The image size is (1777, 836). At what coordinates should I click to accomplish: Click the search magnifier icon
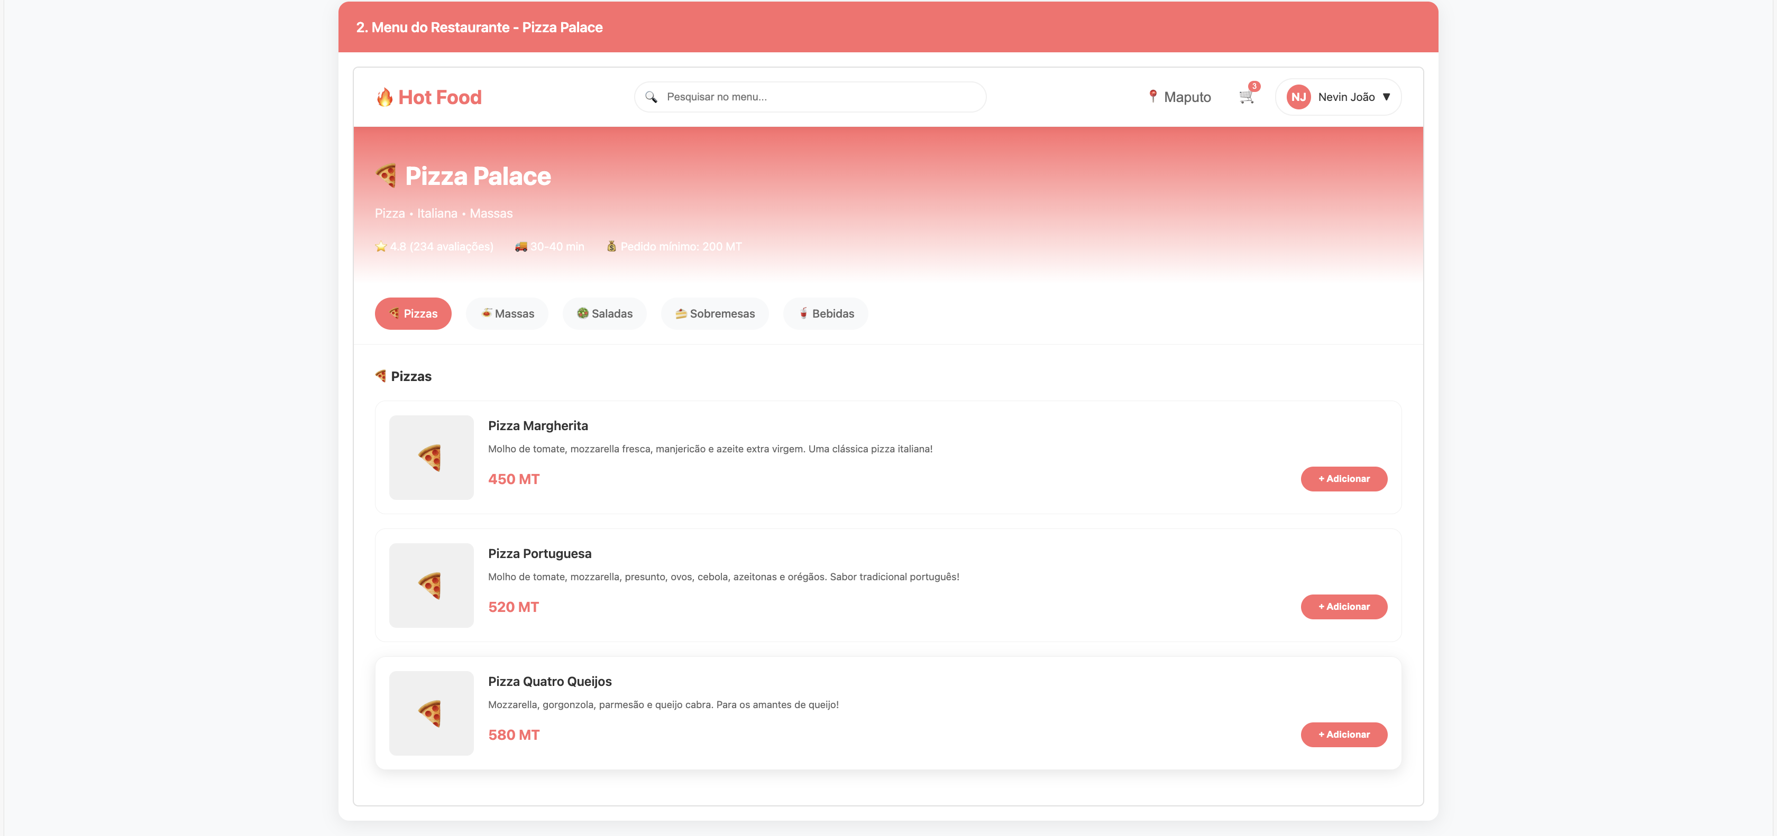coord(651,97)
